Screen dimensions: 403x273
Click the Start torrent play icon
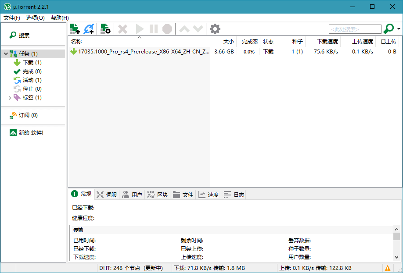140,29
